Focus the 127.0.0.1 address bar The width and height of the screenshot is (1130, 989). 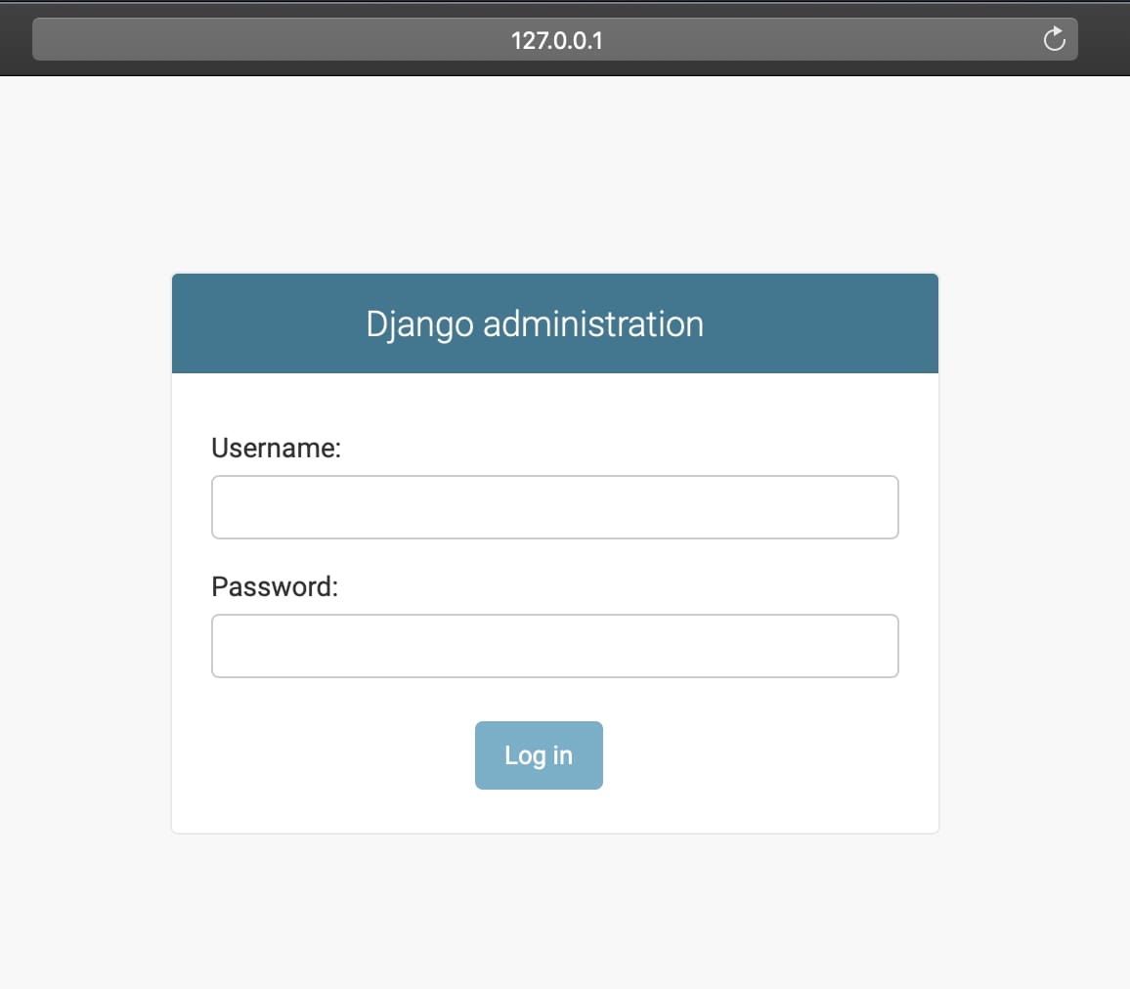click(x=555, y=40)
